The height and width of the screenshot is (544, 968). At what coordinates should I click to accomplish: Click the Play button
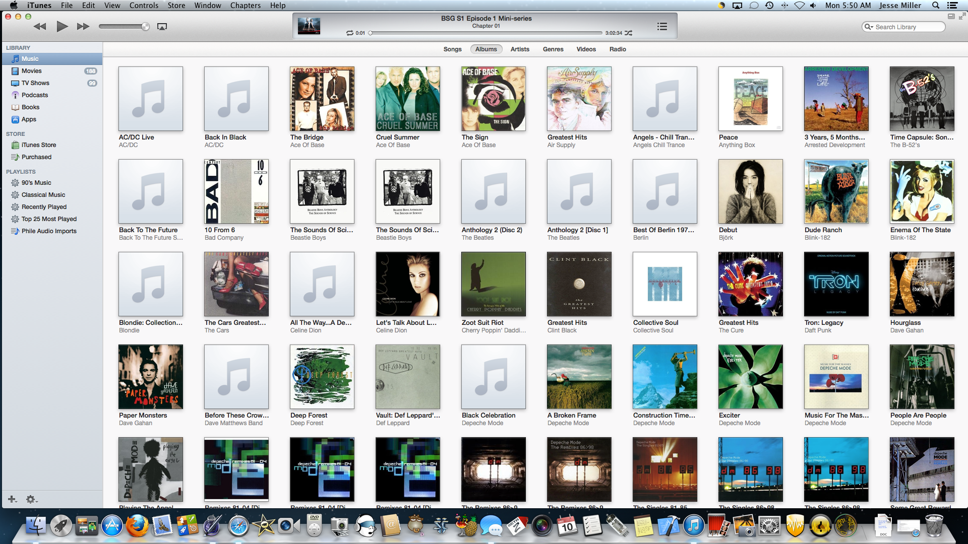point(62,27)
